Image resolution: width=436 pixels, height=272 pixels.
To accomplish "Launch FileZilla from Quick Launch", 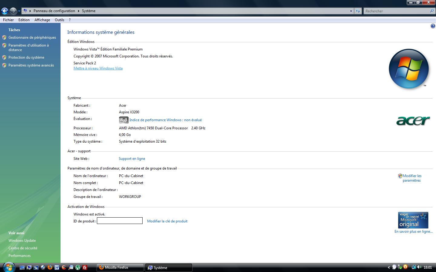I will (x=85, y=267).
